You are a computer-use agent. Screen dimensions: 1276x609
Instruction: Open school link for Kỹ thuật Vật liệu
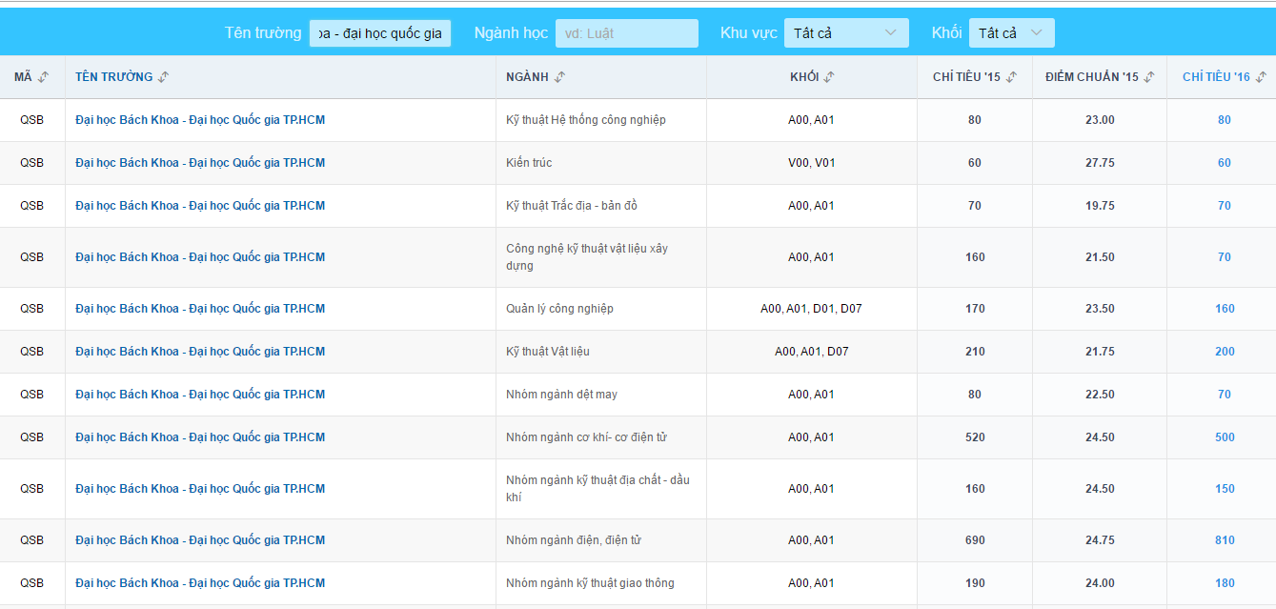[200, 352]
